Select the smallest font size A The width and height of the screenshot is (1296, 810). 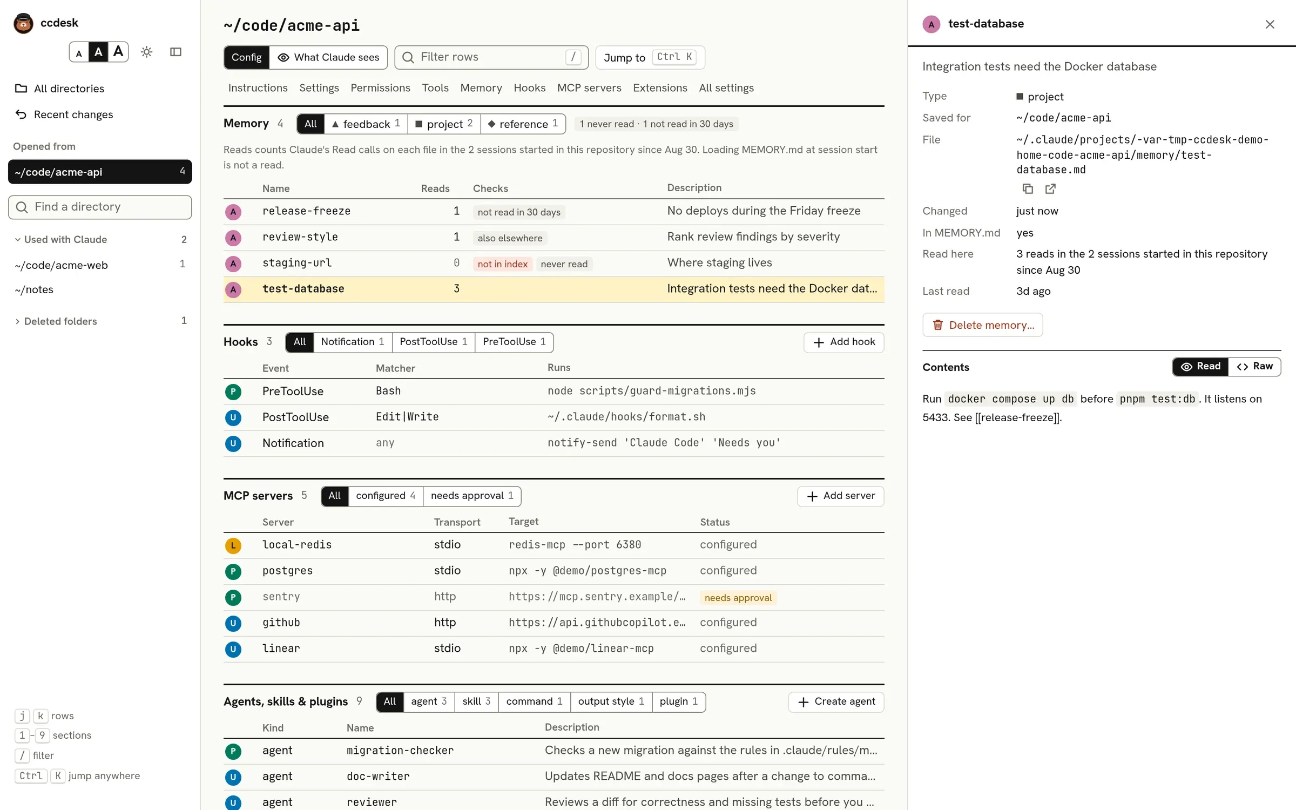79,52
